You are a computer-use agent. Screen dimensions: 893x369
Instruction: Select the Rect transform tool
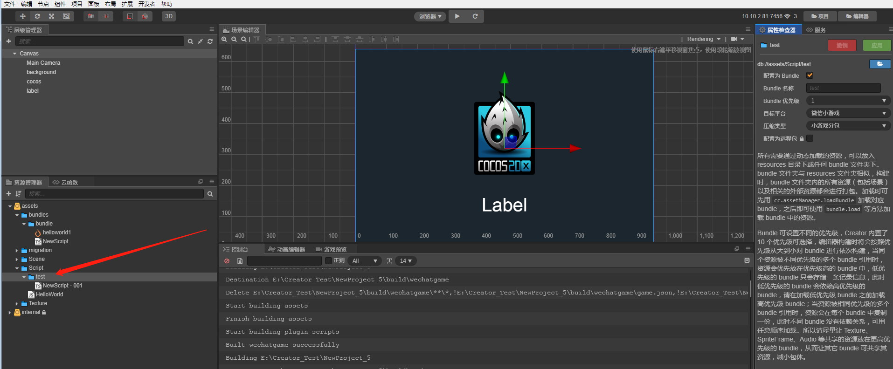66,16
